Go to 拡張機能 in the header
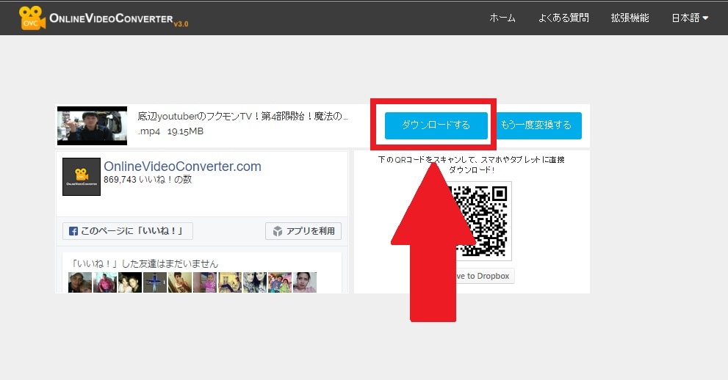Screen dimensions: 728x380 click(x=630, y=18)
